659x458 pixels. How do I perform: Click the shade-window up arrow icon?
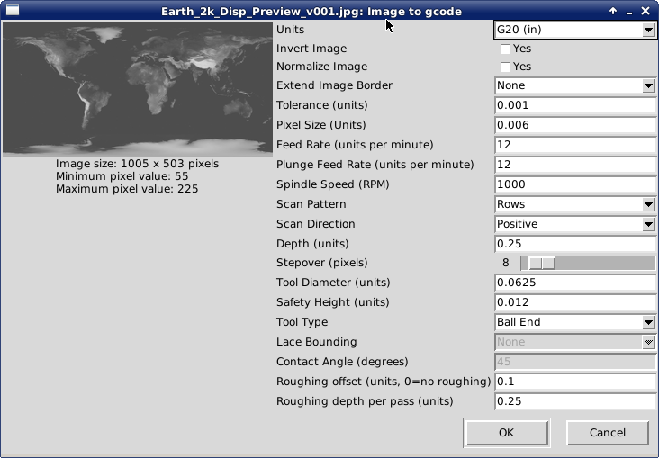(x=613, y=11)
